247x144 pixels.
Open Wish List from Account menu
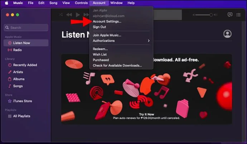[x=121, y=54]
